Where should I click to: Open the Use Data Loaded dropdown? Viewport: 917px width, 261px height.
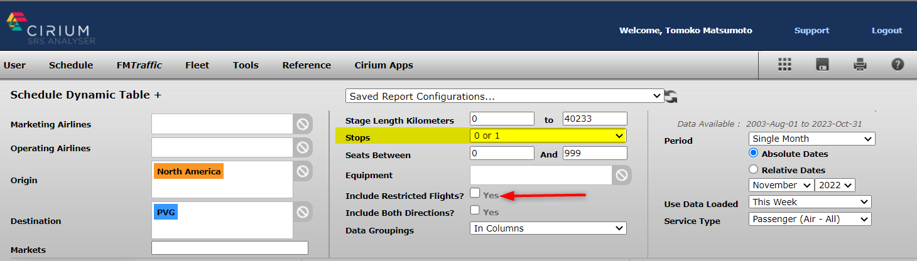810,202
